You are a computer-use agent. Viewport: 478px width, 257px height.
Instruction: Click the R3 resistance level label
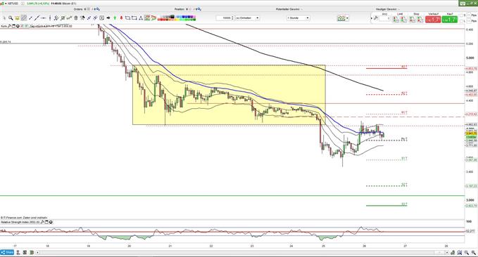coord(404,67)
